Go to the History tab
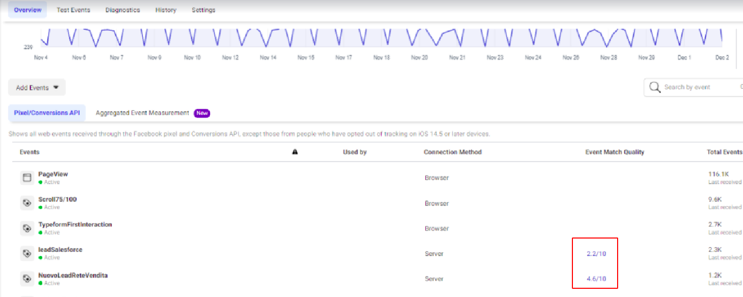 click(166, 10)
